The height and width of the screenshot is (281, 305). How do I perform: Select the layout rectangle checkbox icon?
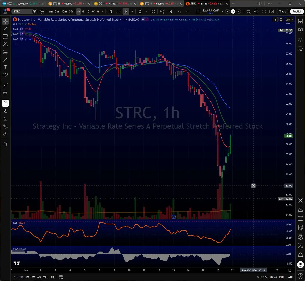tap(198, 12)
